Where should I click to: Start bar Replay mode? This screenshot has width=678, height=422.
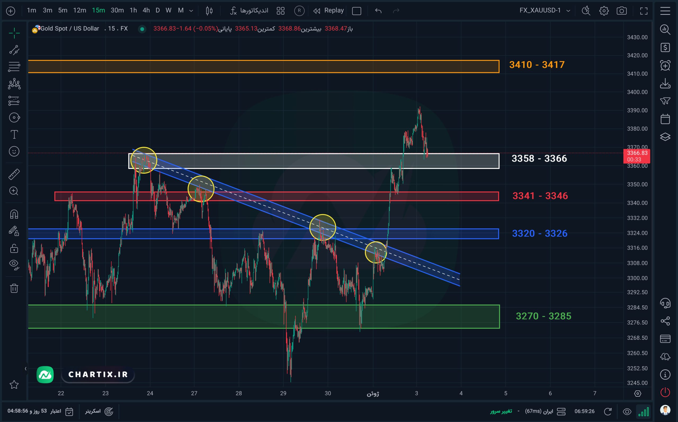[329, 11]
